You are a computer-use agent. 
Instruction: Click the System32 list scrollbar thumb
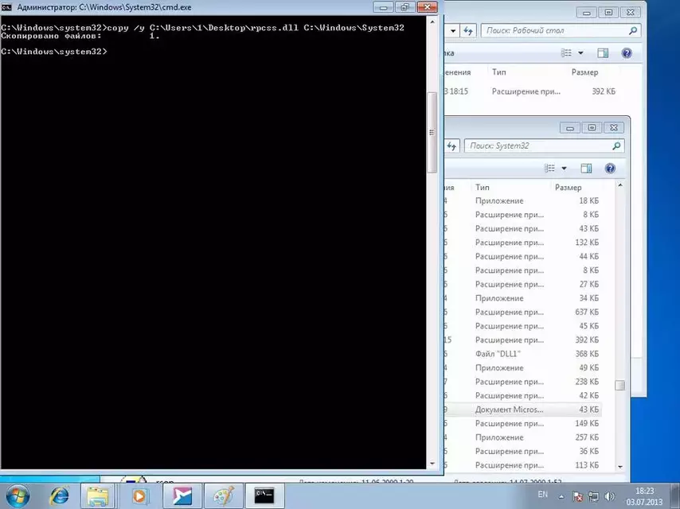[620, 385]
